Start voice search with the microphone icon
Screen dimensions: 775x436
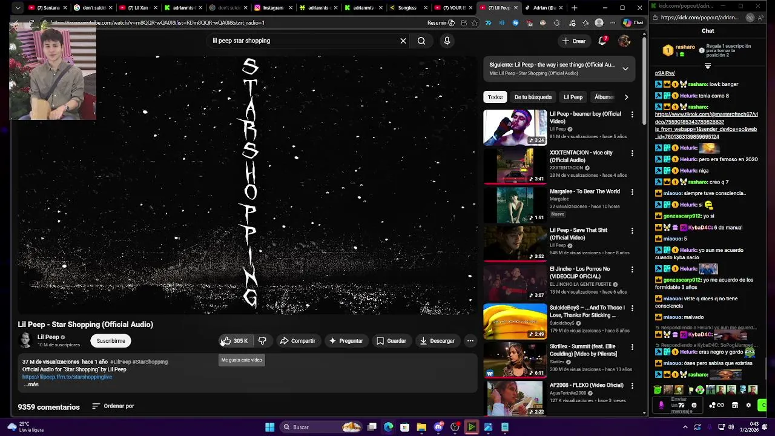pyautogui.click(x=447, y=41)
